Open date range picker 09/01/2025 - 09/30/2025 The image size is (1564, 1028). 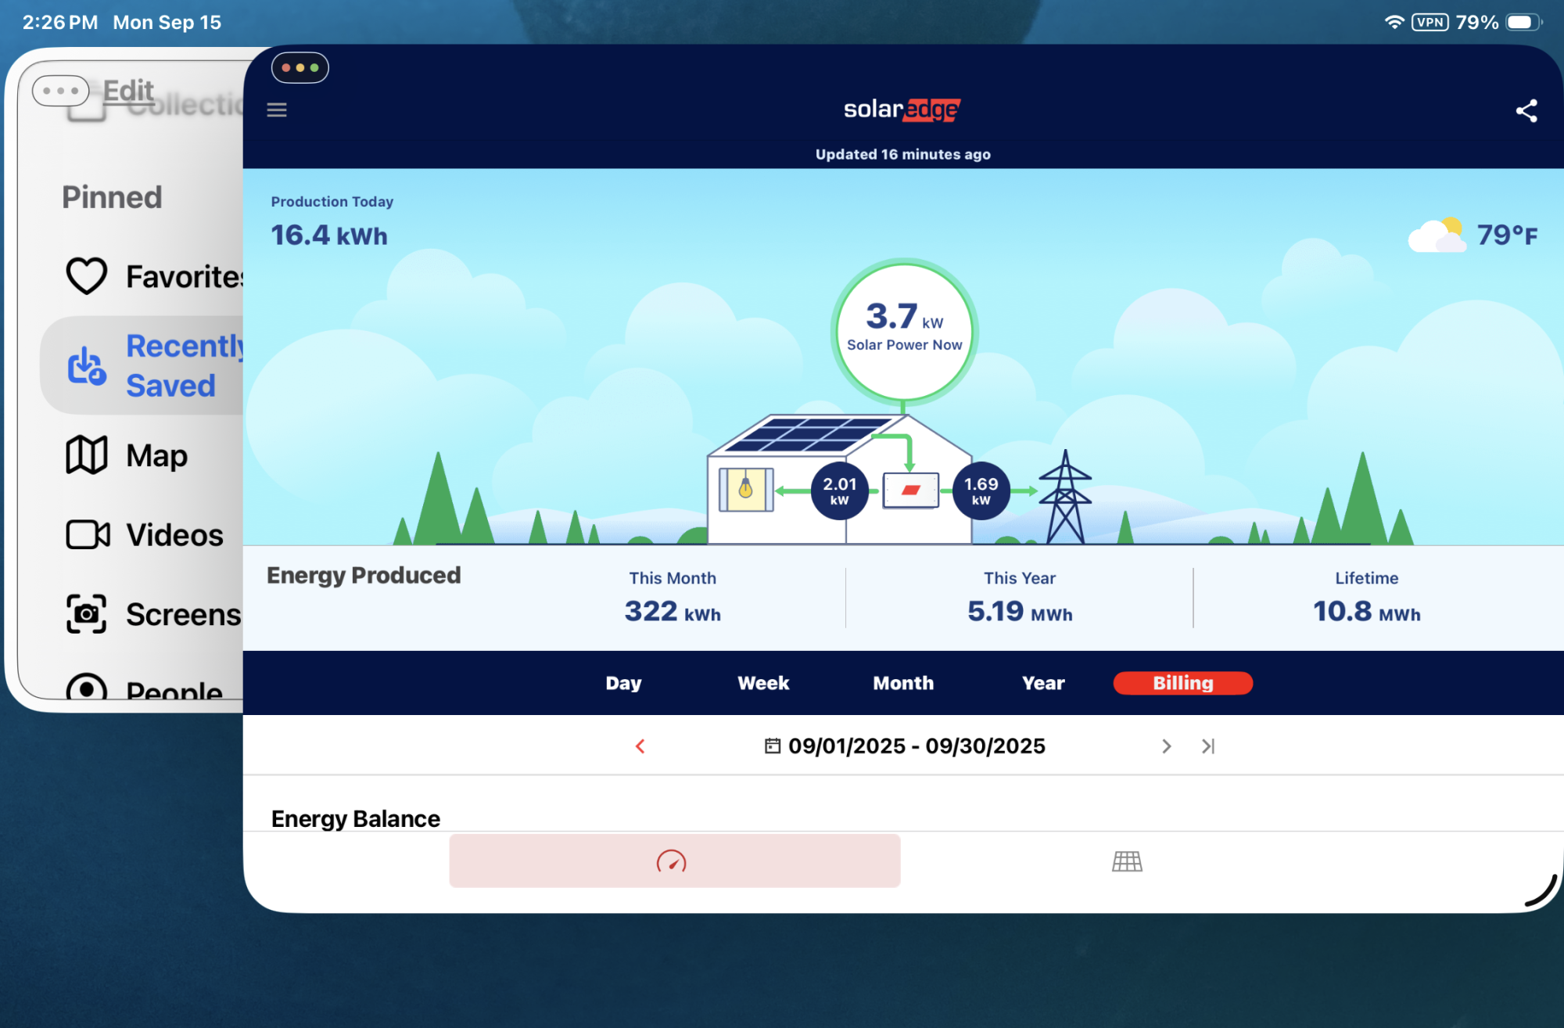pos(905,746)
